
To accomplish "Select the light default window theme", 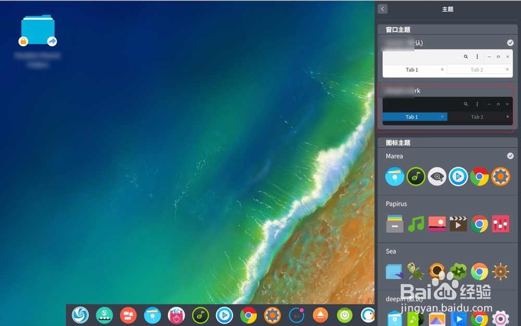I will (448, 64).
